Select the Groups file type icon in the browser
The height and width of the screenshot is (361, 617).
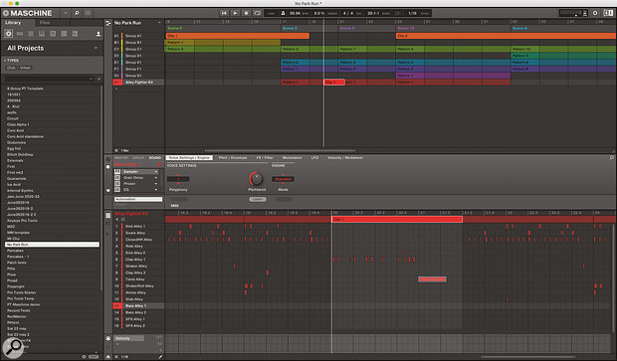(20, 34)
